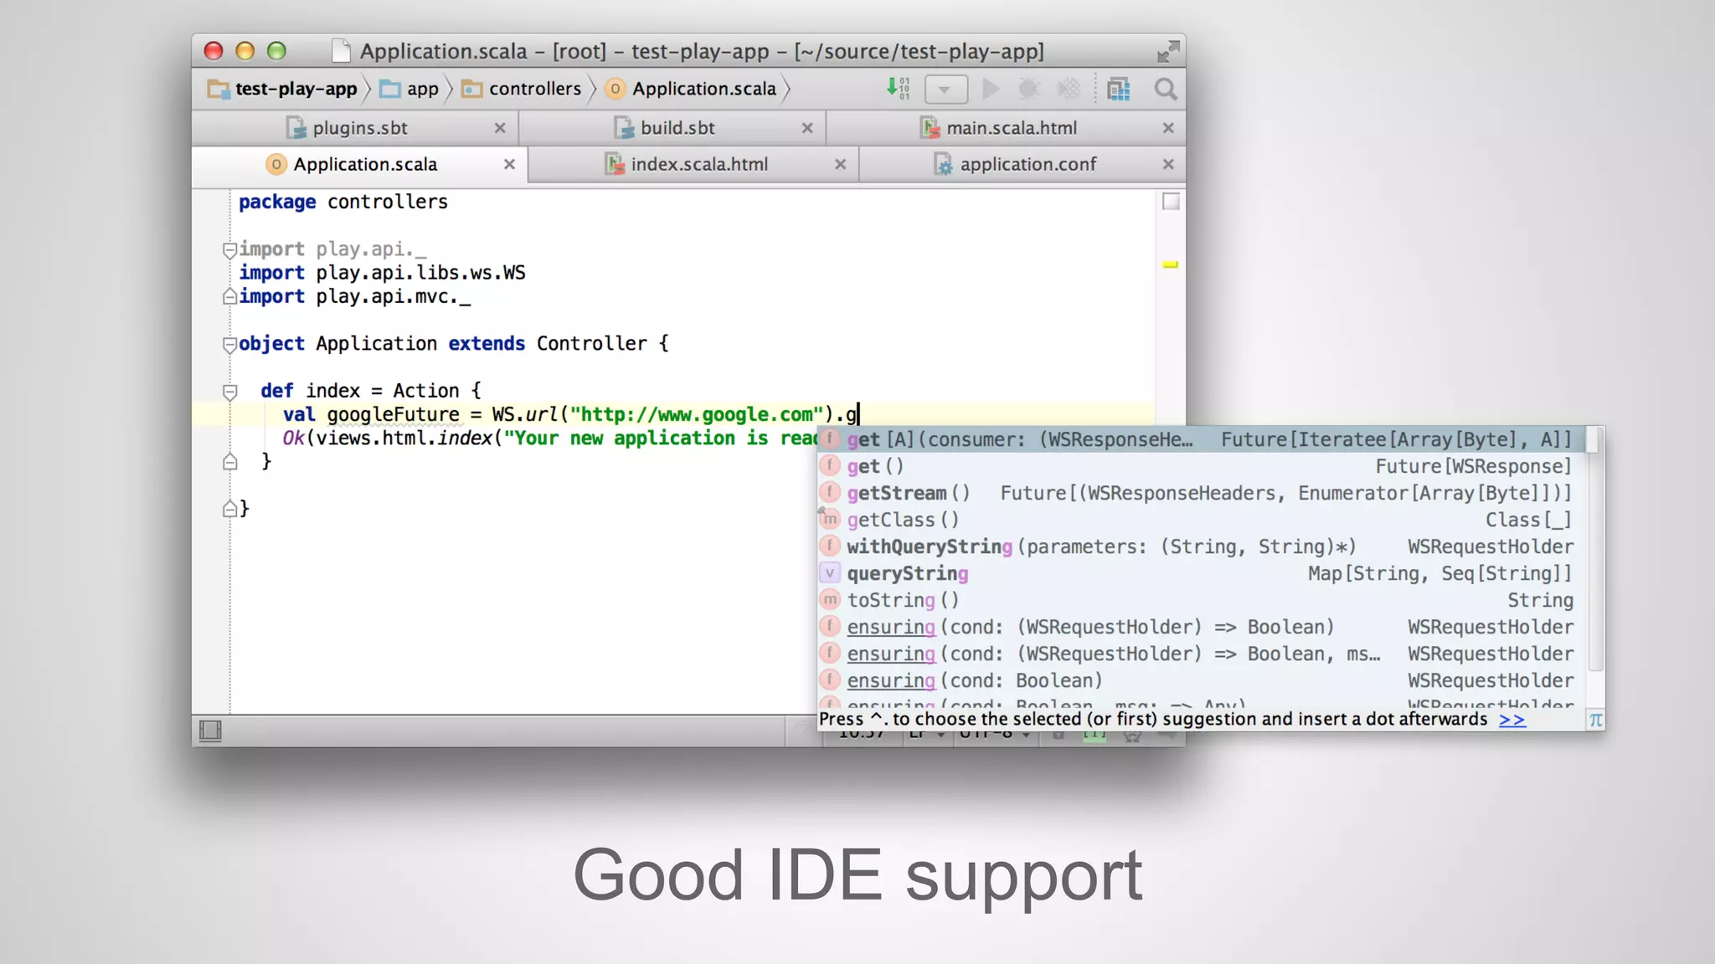Collapse the def index fold marker
Screen dimensions: 1715x964
click(x=229, y=391)
